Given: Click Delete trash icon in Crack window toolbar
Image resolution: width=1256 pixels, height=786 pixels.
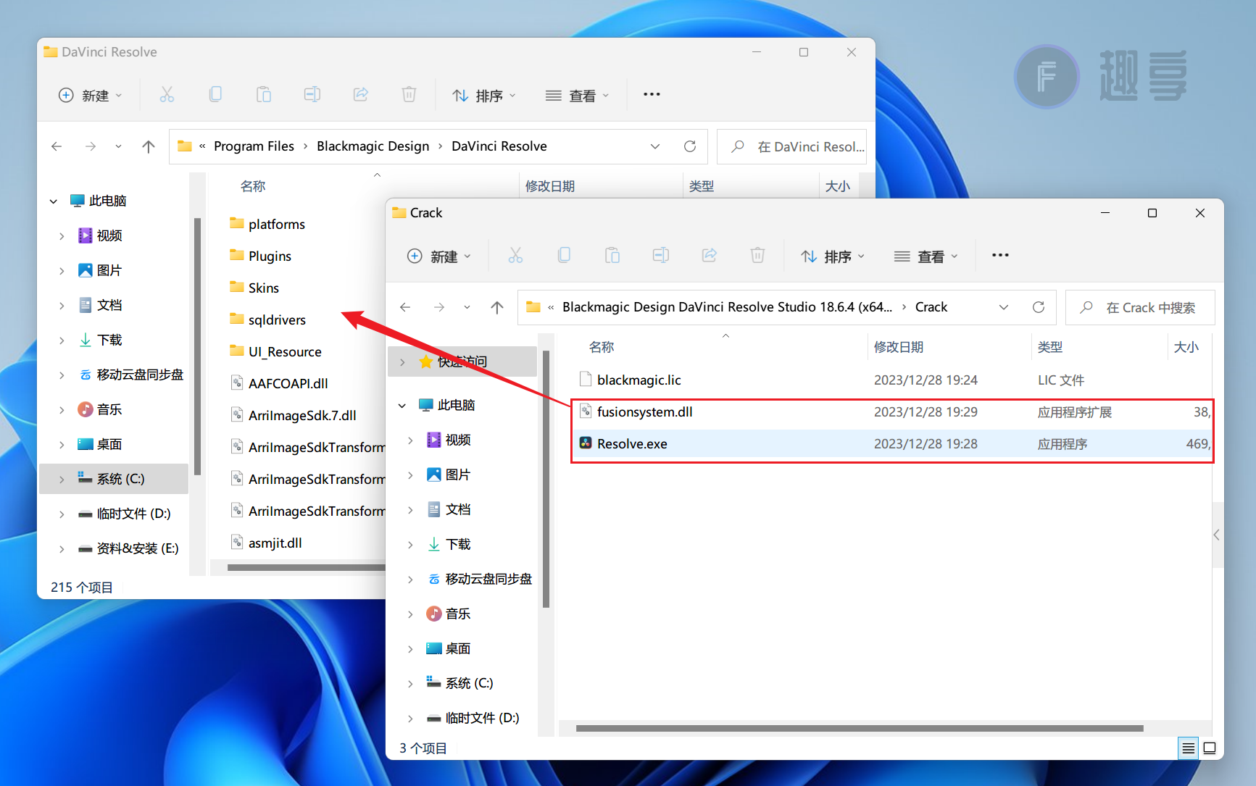Looking at the screenshot, I should pyautogui.click(x=757, y=256).
